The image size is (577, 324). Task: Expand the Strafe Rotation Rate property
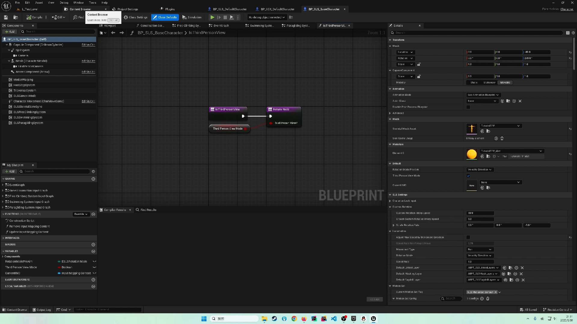394,225
